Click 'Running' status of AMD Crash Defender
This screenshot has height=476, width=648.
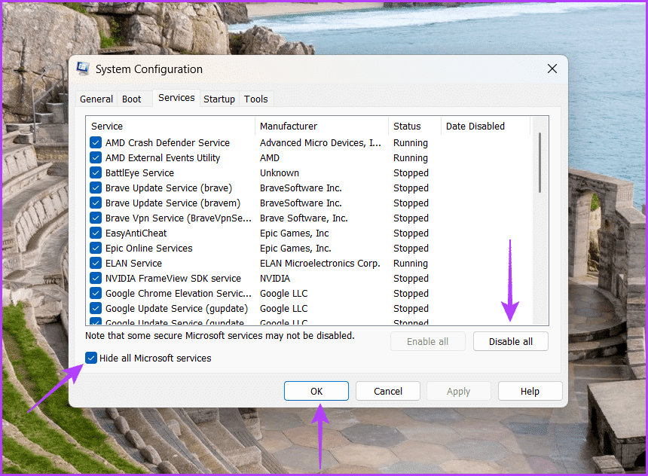coord(411,142)
